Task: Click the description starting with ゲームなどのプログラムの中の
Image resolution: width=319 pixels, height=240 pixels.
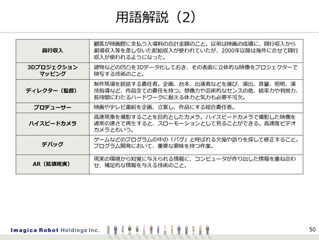Action: (x=196, y=143)
